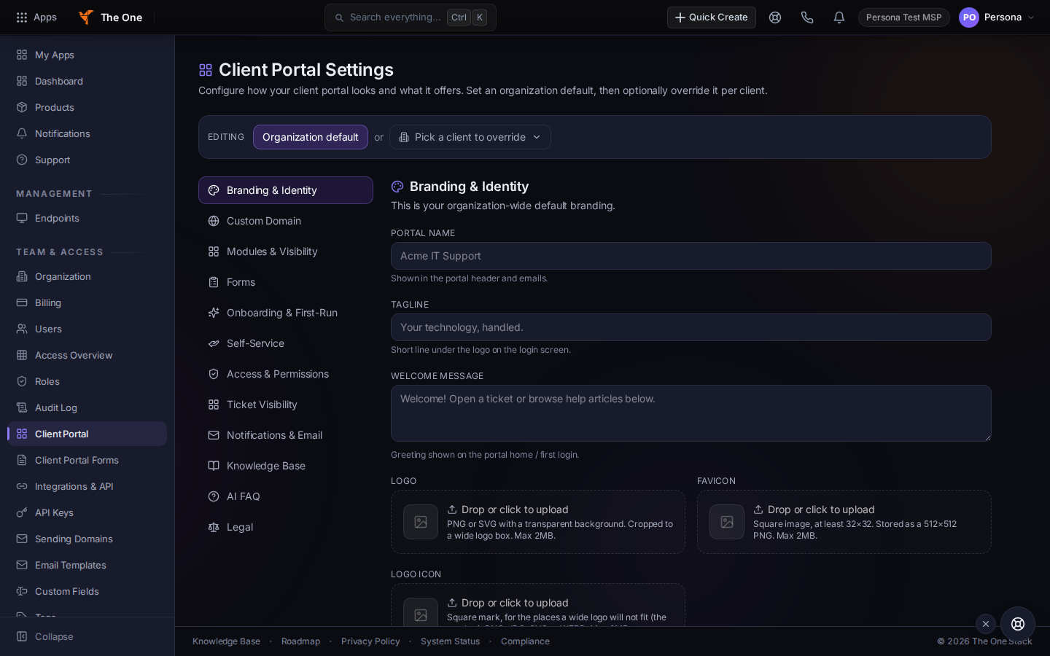Click the Search everything box

click(411, 17)
